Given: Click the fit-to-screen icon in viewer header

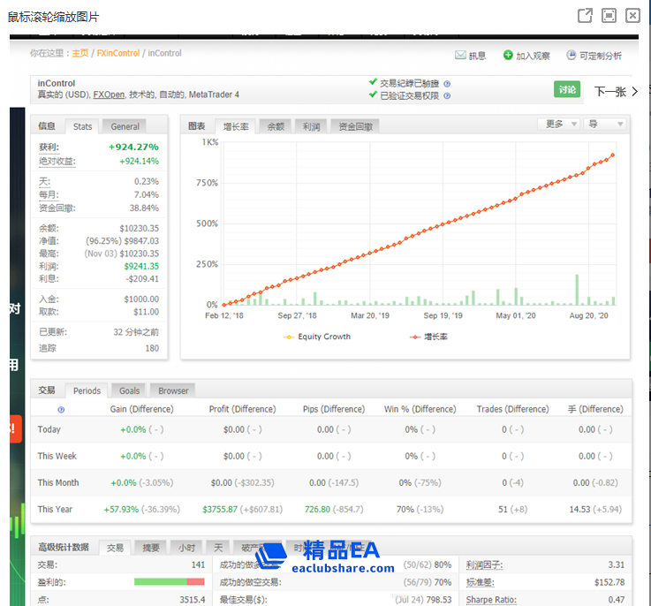Looking at the screenshot, I should 609,16.
